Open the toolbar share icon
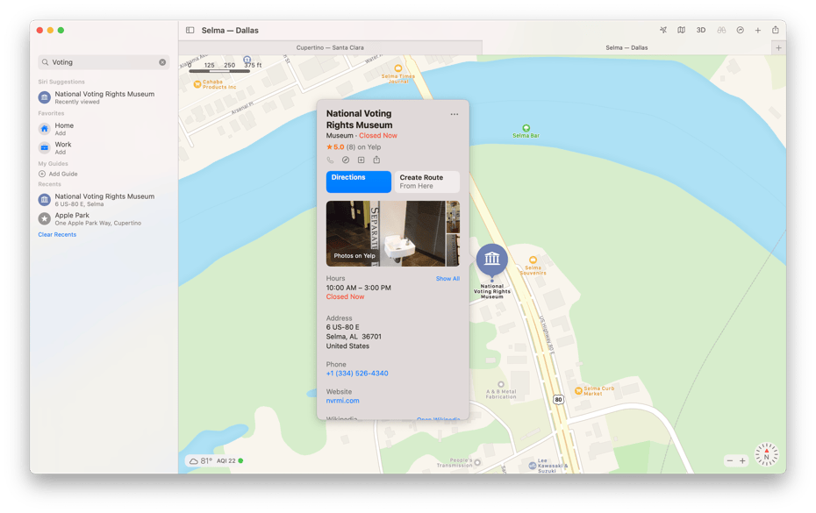The width and height of the screenshot is (816, 513). (x=776, y=30)
